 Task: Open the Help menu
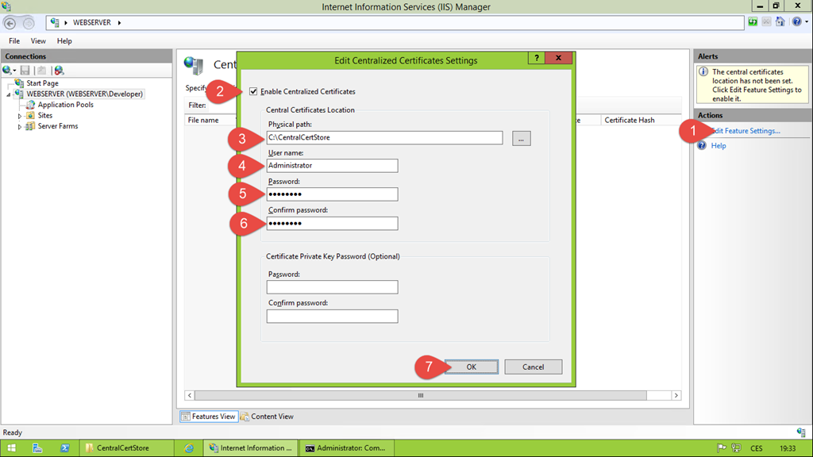(64, 41)
